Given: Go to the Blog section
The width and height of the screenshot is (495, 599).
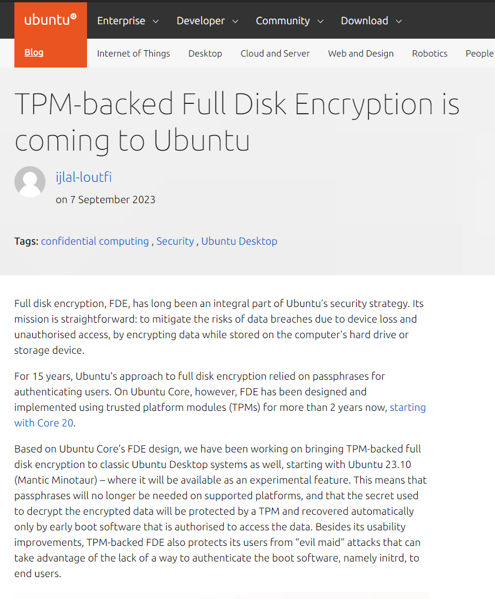Looking at the screenshot, I should [x=34, y=53].
